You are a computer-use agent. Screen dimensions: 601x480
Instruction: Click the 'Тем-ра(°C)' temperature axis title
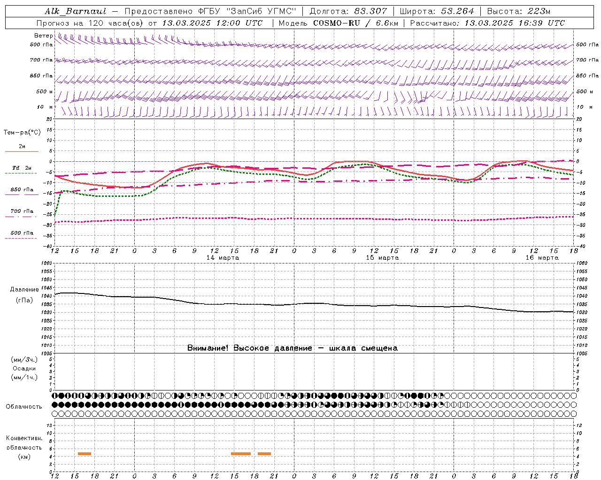coord(22,132)
